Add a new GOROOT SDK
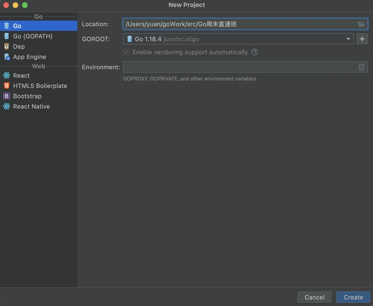Image resolution: width=373 pixels, height=306 pixels. (x=362, y=39)
